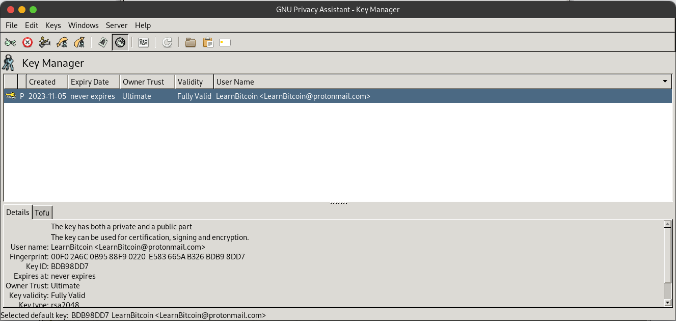The height and width of the screenshot is (321, 676).
Task: Switch to the Tofu tab
Action: coord(42,212)
